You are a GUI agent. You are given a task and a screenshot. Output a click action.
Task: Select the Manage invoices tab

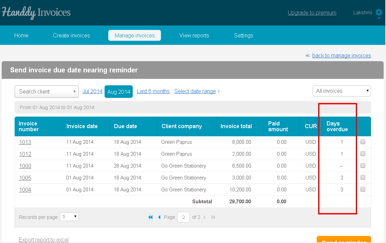[135, 35]
